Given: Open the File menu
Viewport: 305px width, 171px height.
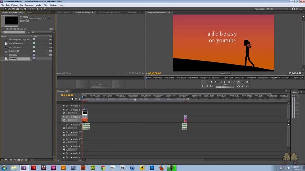Looking at the screenshot, I should click(x=2, y=5).
